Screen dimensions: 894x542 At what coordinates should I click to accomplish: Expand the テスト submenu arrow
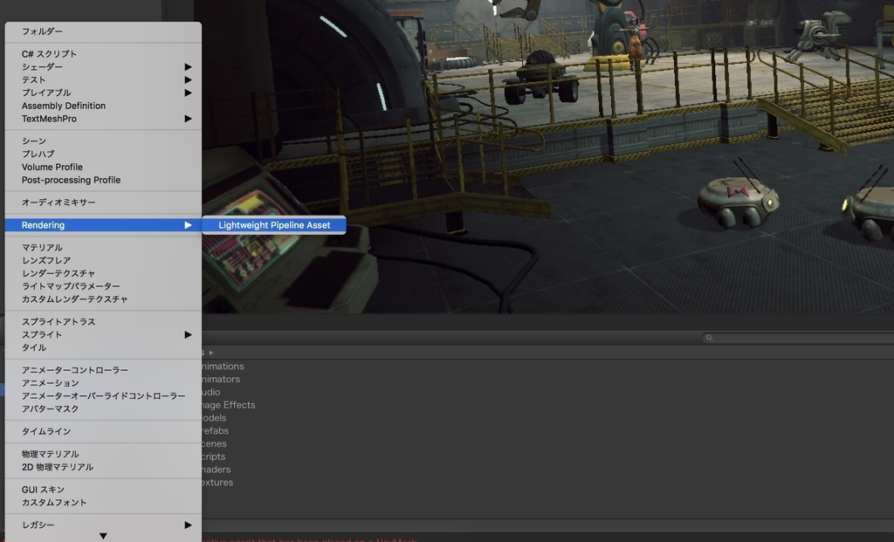pos(188,79)
